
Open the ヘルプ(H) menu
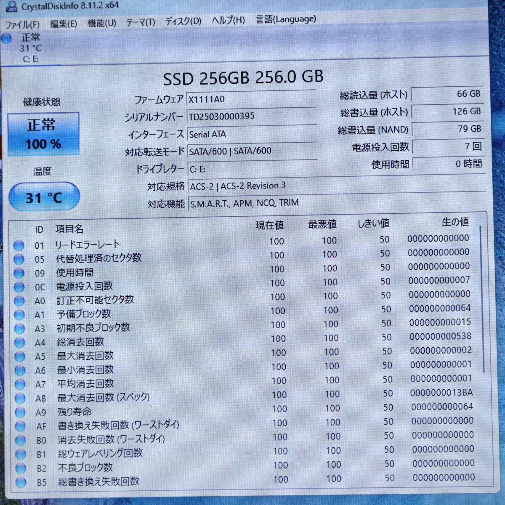pyautogui.click(x=228, y=20)
